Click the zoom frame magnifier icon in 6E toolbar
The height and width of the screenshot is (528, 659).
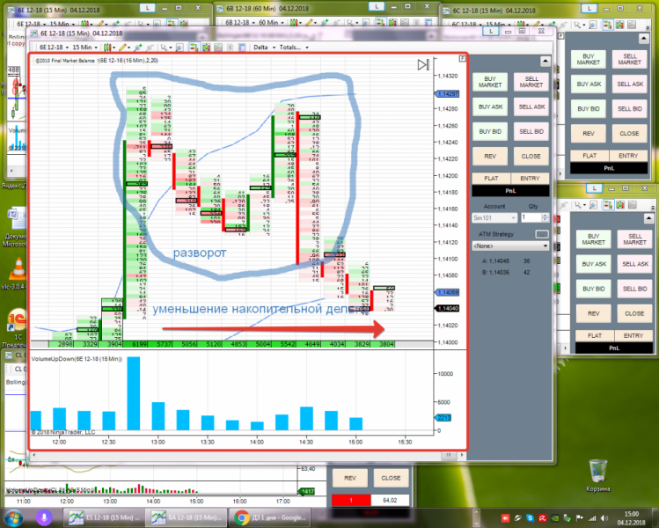click(x=179, y=48)
